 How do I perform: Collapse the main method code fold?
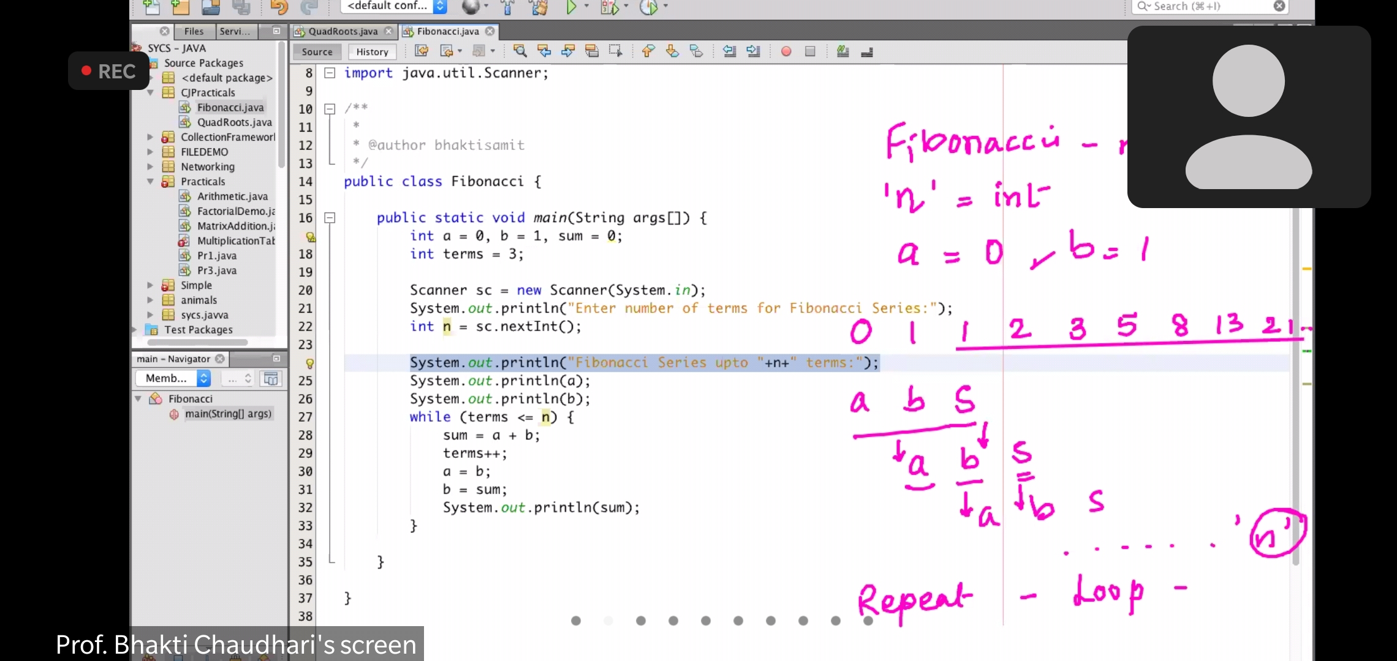[330, 218]
